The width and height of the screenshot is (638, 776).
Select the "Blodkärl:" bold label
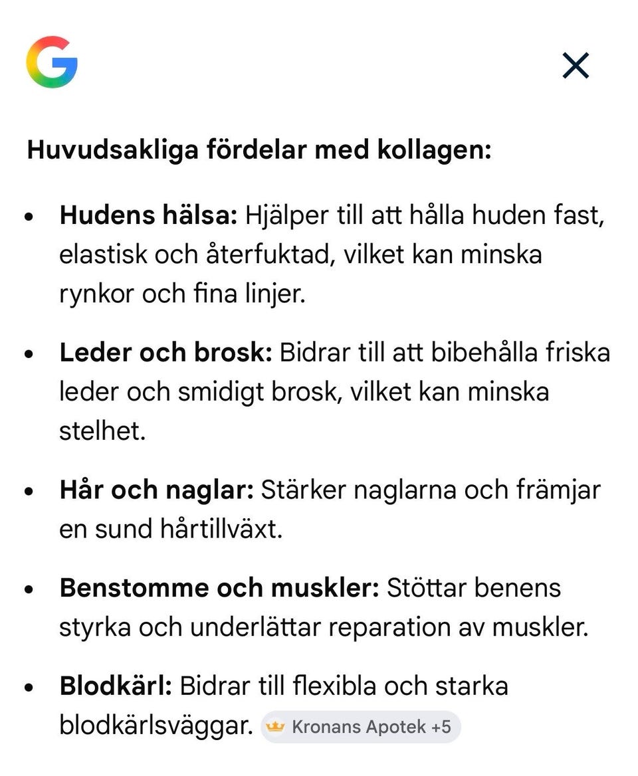click(x=116, y=686)
